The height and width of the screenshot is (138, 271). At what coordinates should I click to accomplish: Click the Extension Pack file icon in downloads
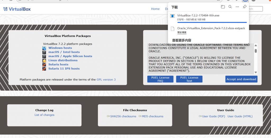[x=172, y=29]
